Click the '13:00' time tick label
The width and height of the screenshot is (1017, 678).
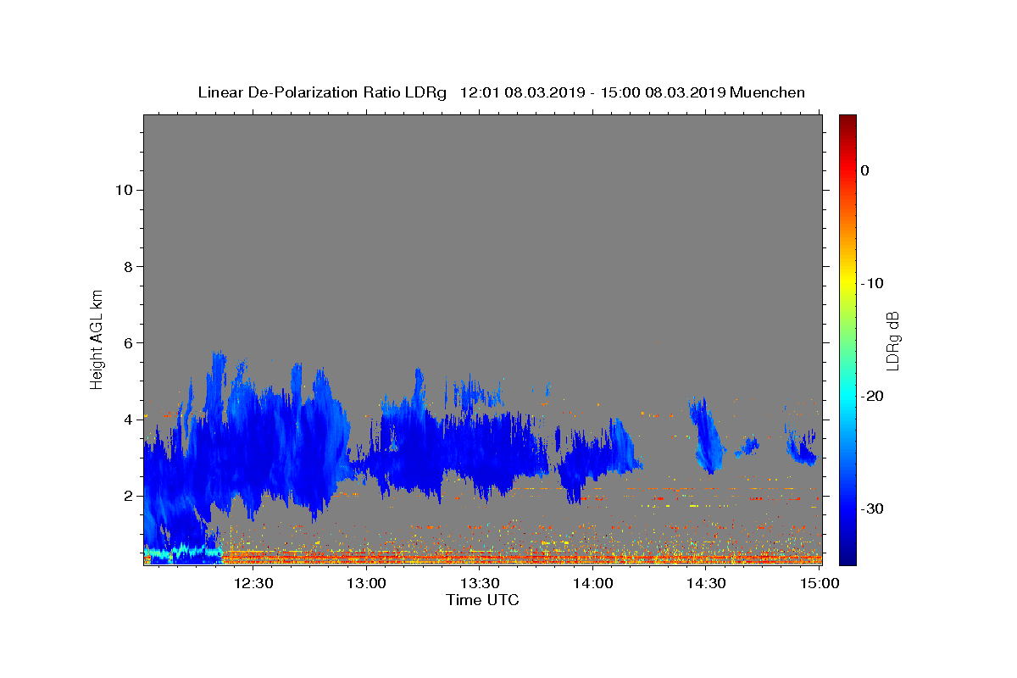(366, 584)
